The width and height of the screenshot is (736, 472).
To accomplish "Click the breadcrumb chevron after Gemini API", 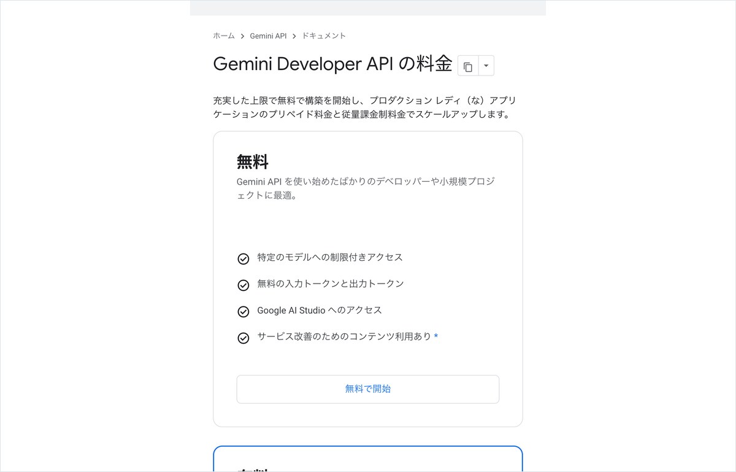I will pyautogui.click(x=294, y=36).
